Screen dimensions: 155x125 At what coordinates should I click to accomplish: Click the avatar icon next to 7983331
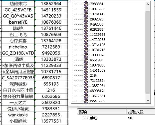pos(86,4)
